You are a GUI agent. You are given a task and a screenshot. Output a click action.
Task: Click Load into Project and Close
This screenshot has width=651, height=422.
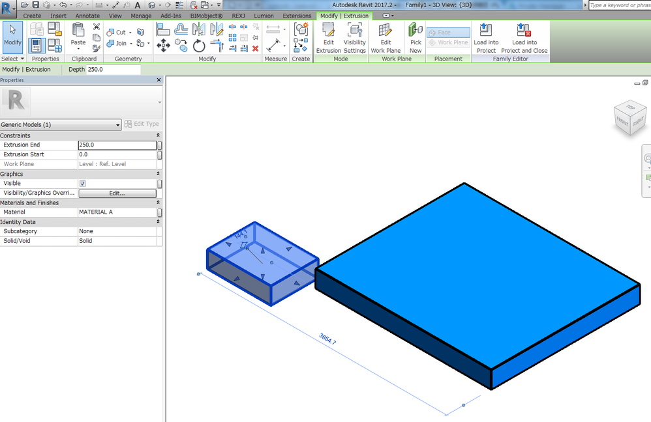[x=523, y=37]
